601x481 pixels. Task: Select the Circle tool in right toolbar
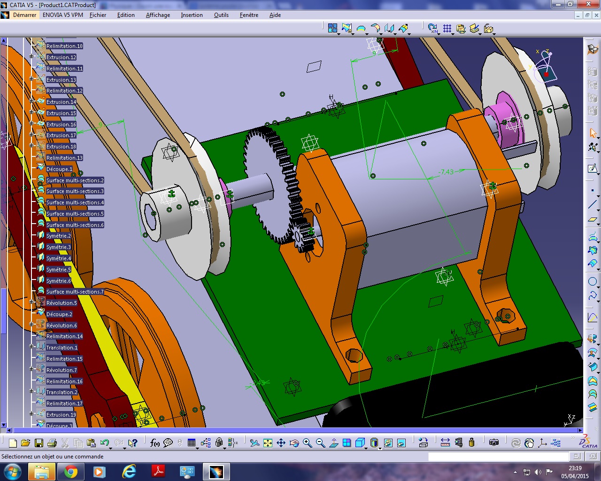[x=593, y=282]
